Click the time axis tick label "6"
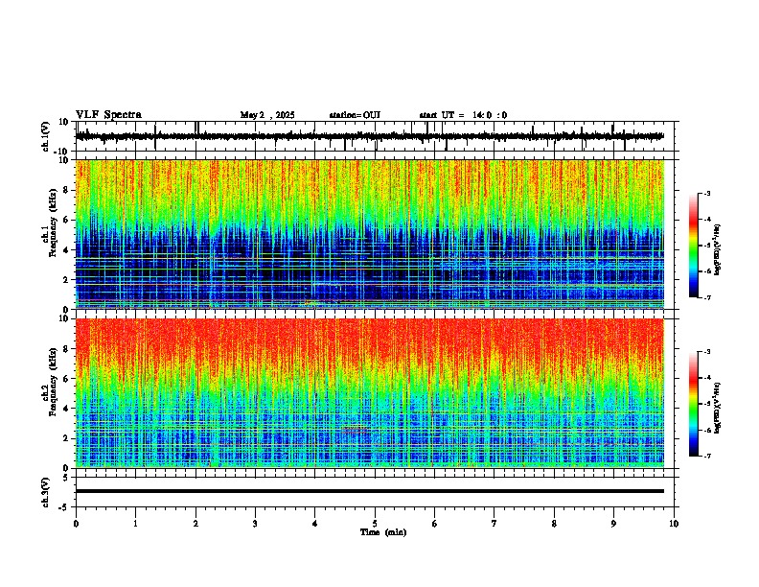Image resolution: width=759 pixels, height=587 pixels. [435, 524]
